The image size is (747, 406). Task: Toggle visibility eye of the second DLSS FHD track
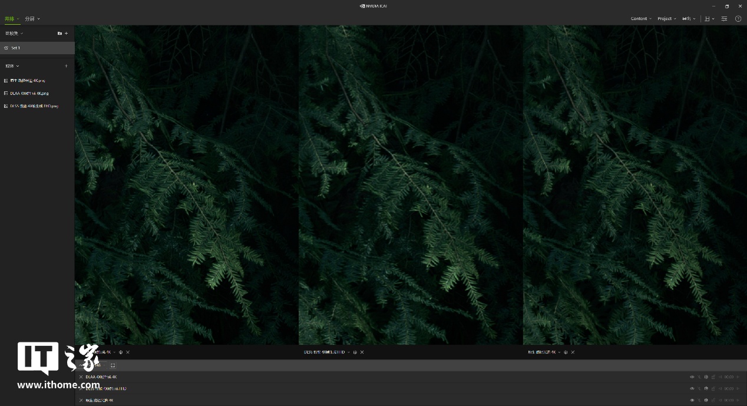click(692, 389)
